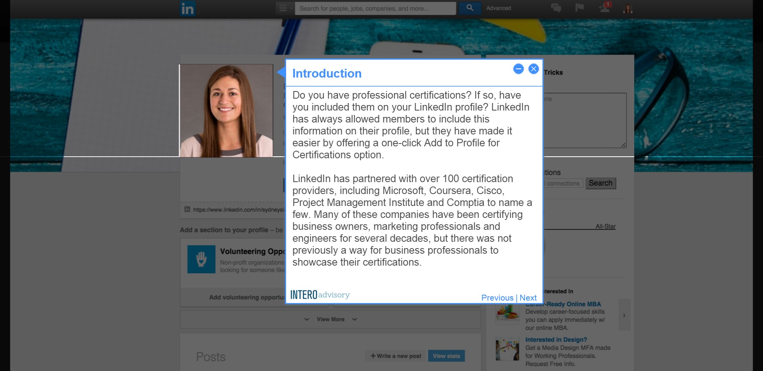Screen dimensions: 763x371
Task: Open the messages speech bubble icon
Action: pyautogui.click(x=556, y=8)
